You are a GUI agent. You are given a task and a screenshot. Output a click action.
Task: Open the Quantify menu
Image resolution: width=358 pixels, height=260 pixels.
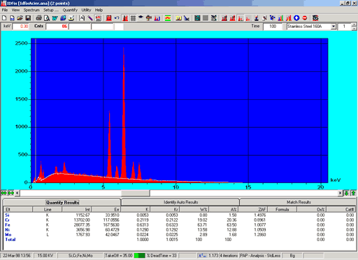point(70,10)
